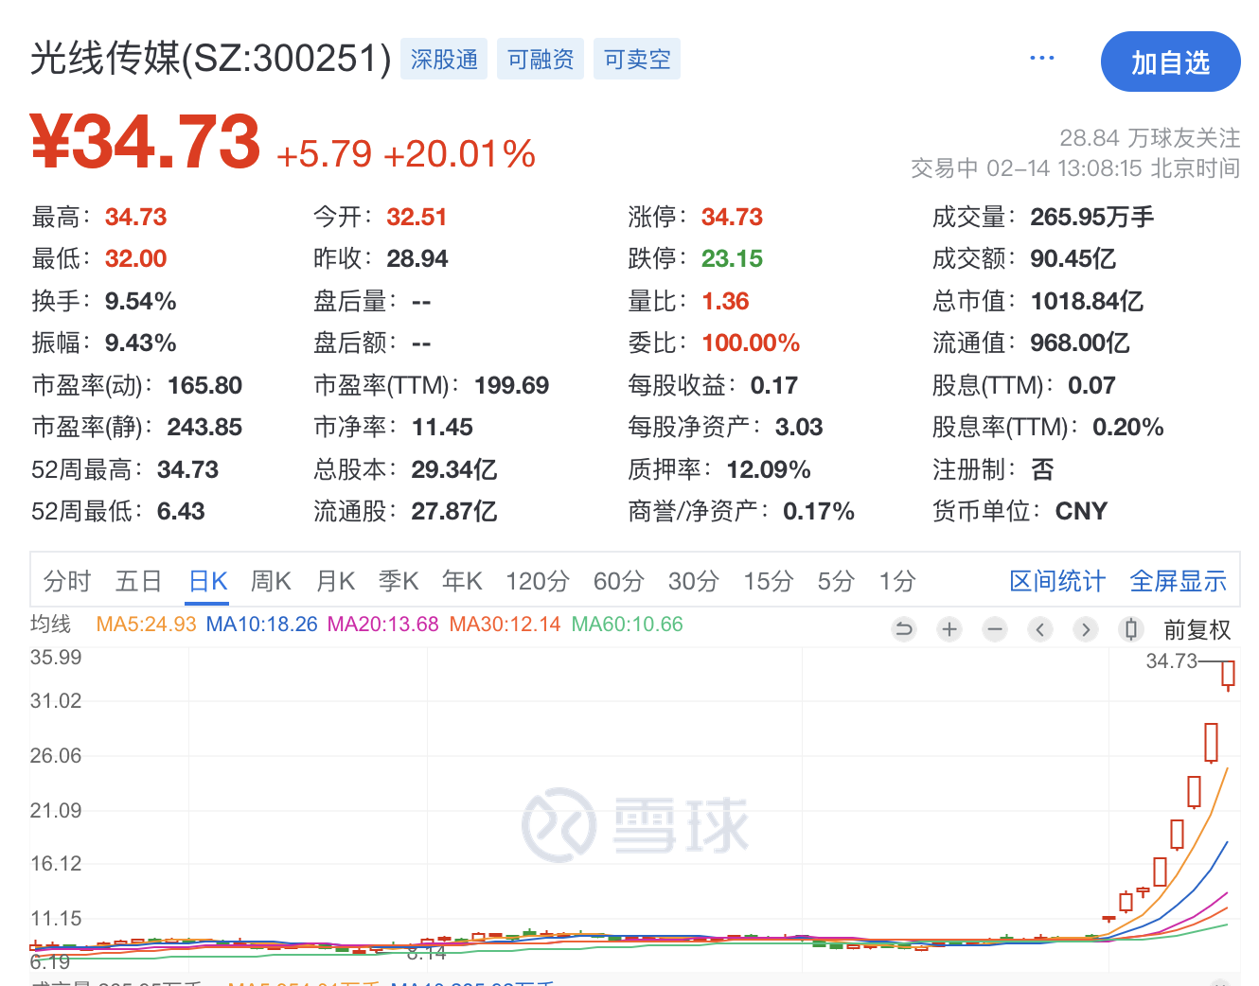This screenshot has height=986, width=1259.
Task: Click the 52周最低 value 6.43
Action: point(181,511)
